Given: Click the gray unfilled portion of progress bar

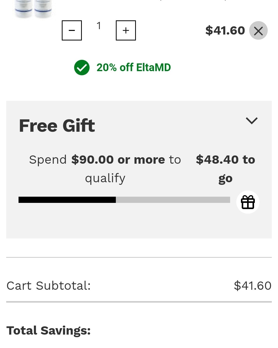Looking at the screenshot, I should 173,200.
